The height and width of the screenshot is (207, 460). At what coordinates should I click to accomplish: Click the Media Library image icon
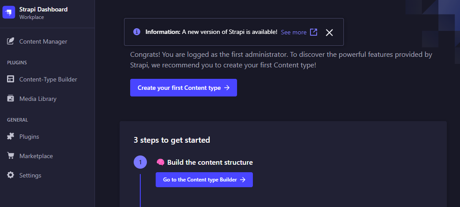(11, 99)
